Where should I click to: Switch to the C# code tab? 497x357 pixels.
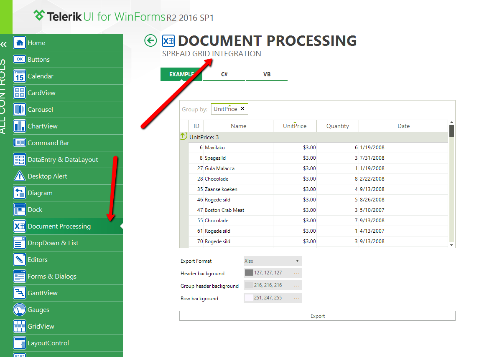(x=224, y=74)
